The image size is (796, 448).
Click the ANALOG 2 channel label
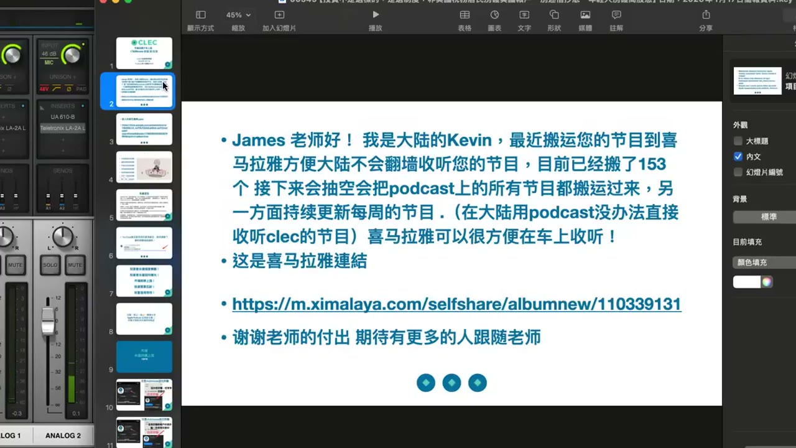[x=63, y=436]
